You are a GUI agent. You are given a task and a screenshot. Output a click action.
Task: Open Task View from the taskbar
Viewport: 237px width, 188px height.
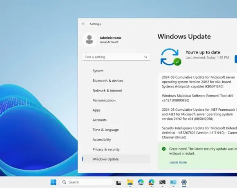(118, 182)
